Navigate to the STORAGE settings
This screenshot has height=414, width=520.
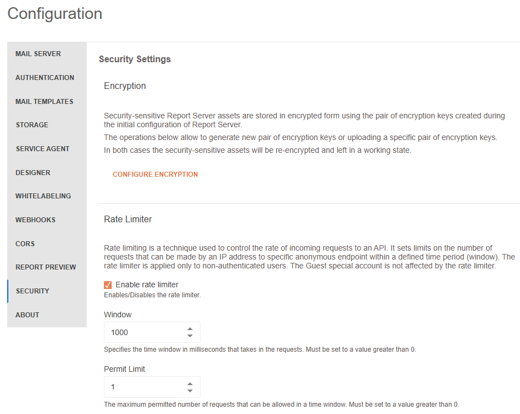pyautogui.click(x=31, y=124)
